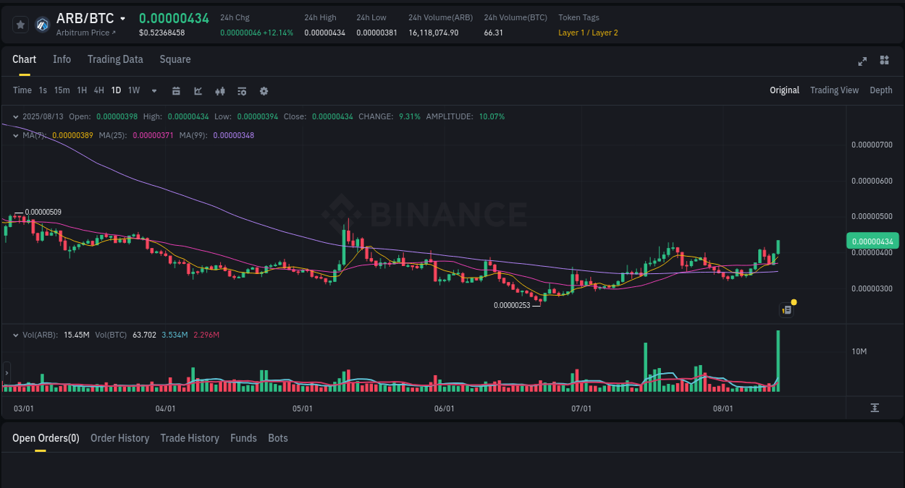Click the Arbitrum coin logo
The image size is (905, 488).
(x=41, y=24)
